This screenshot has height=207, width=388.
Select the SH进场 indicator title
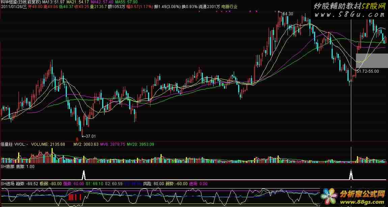pyautogui.click(x=7, y=184)
